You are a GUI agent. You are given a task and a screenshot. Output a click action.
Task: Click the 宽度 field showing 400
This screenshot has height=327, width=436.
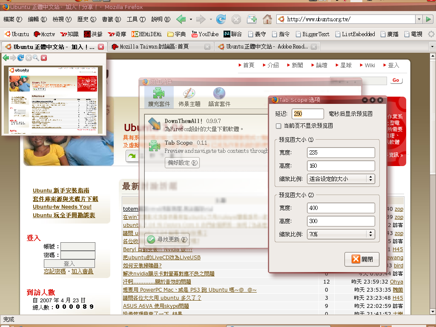tap(341, 208)
